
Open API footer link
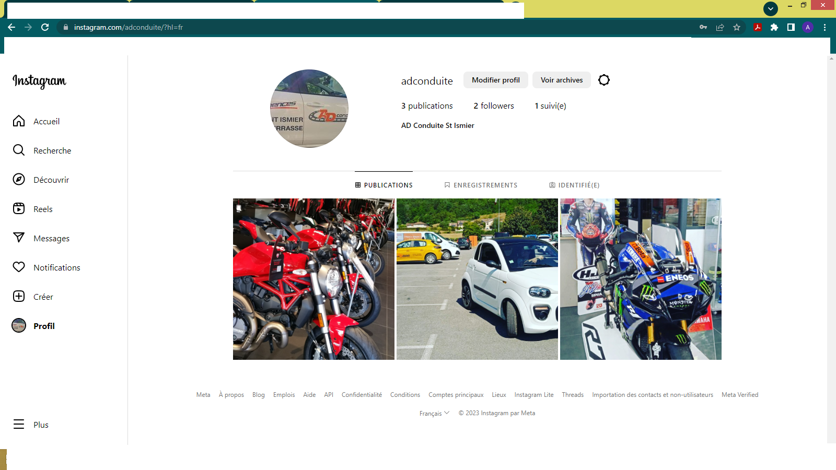[x=329, y=395]
